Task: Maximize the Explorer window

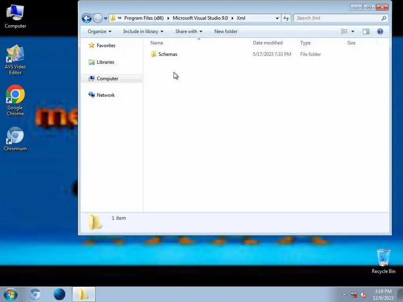Action: pos(369,7)
